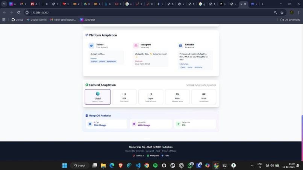
Task: Click the #chatgpt hashtag under Twitter
Action: tap(94, 62)
